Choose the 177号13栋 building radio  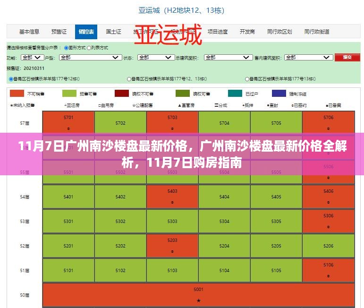[247, 79]
